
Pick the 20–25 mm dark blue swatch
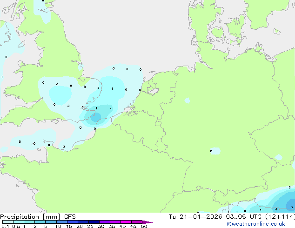pyautogui.click(x=83, y=222)
